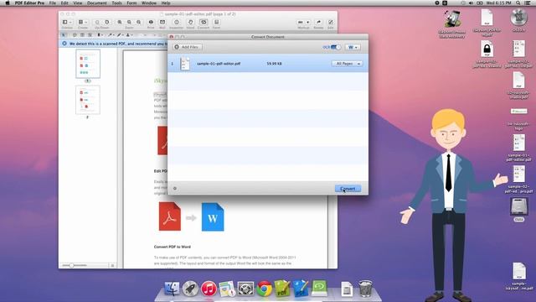Image resolution: width=536 pixels, height=302 pixels.
Task: Open the Edit menu
Action: tap(64, 3)
